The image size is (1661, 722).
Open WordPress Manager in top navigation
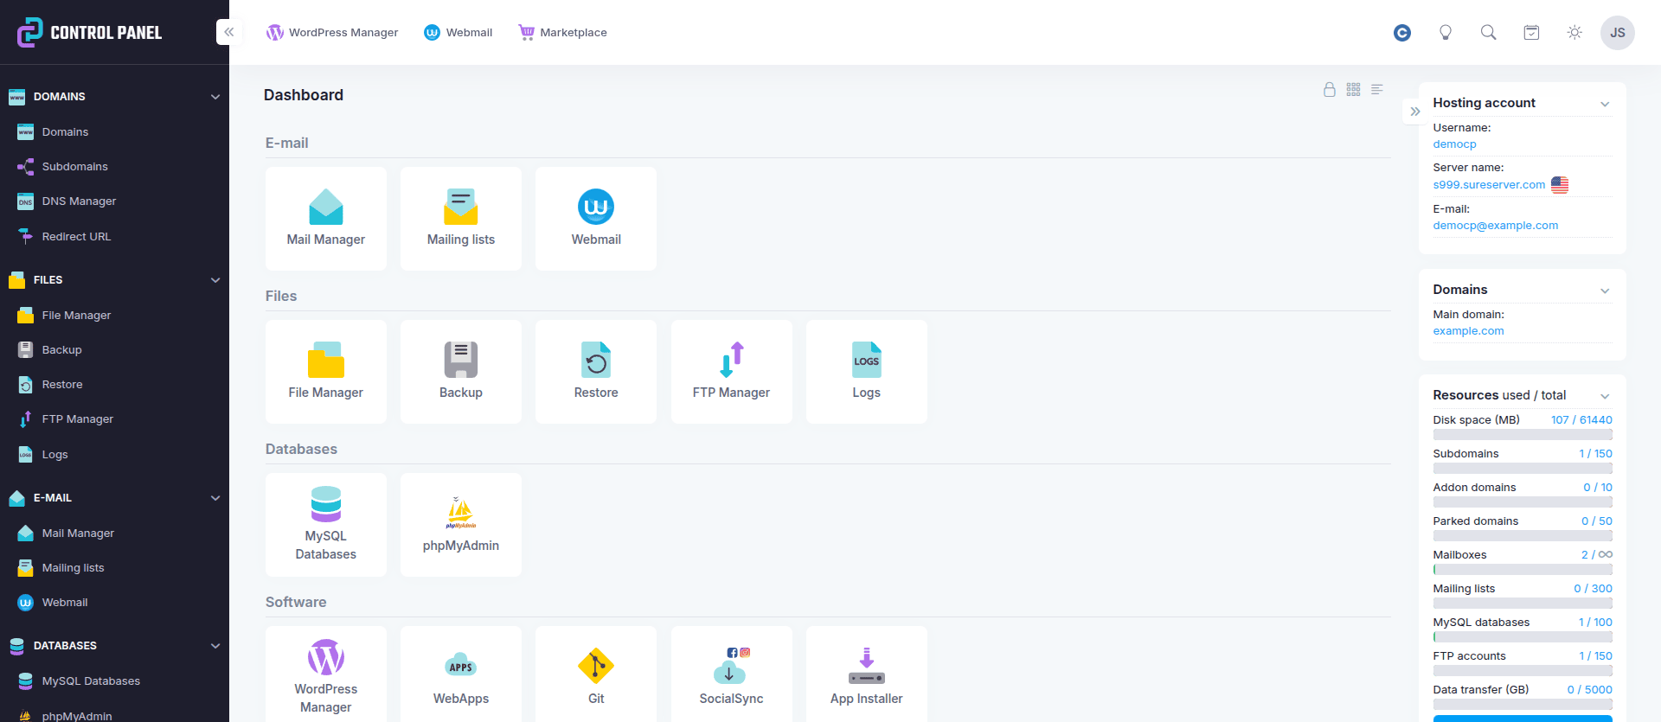[333, 33]
